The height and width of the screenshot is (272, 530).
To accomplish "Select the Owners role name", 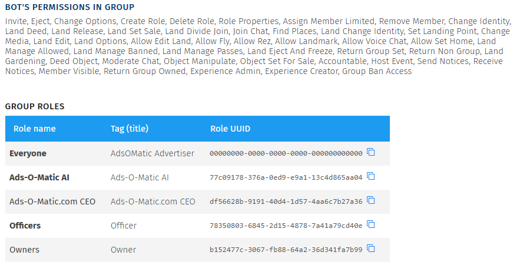I will pos(24,250).
